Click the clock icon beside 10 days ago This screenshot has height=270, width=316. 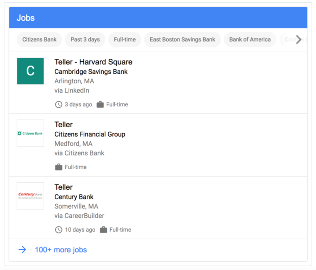pos(58,230)
